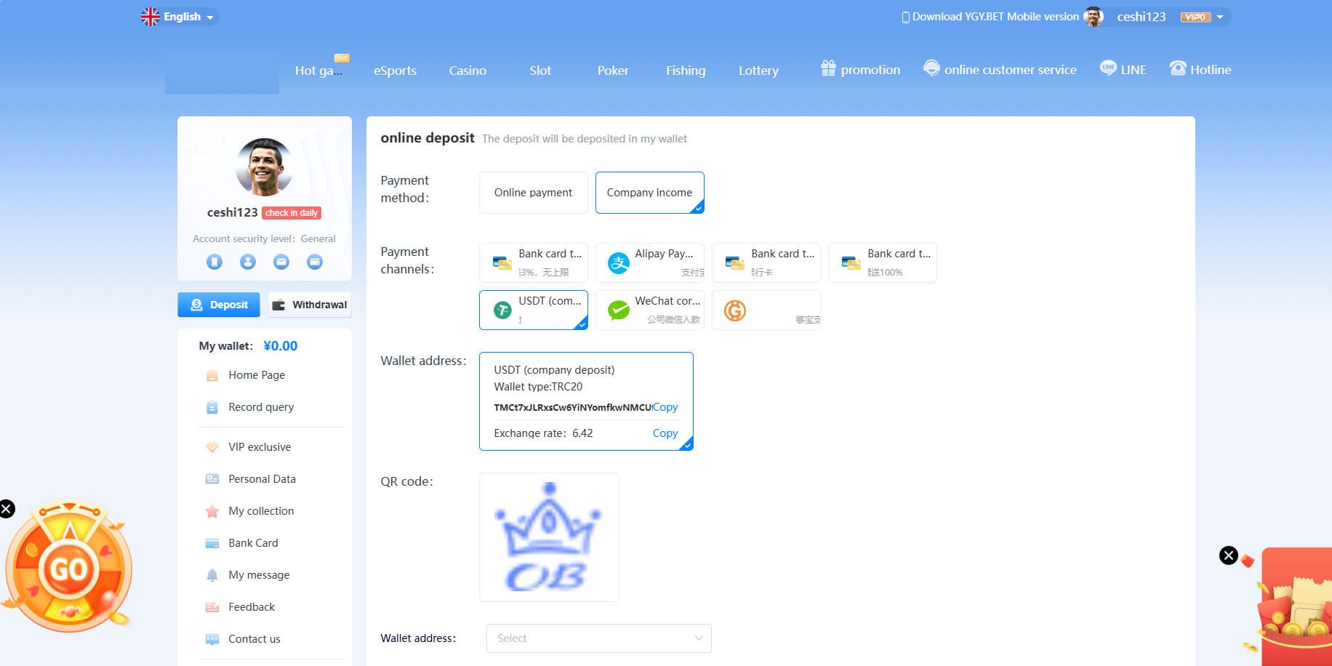Expand the ceshi123 account menu arrow
Screen dimensions: 1332x666
tap(1220, 17)
